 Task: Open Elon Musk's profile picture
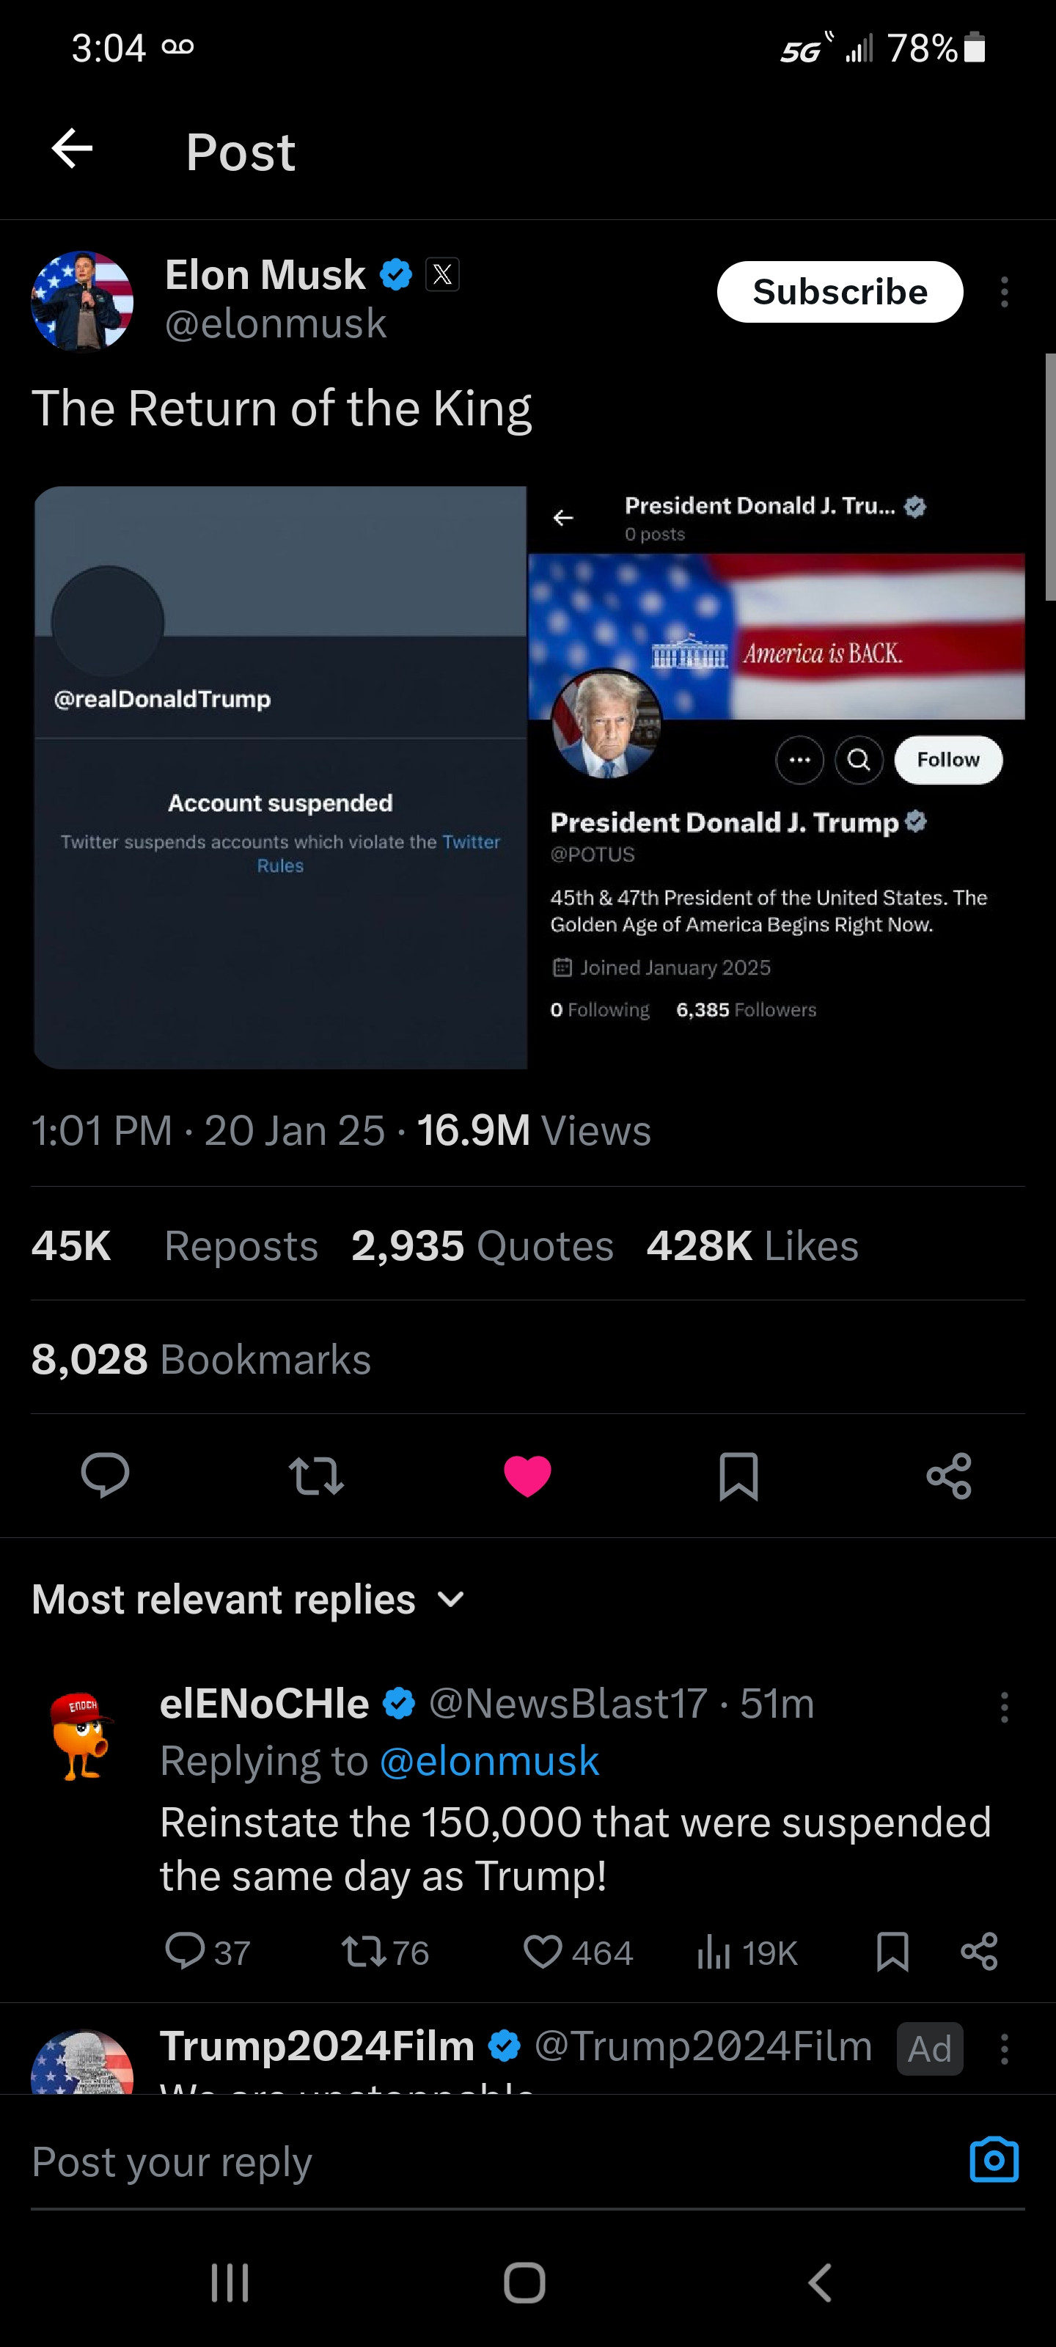click(x=82, y=301)
